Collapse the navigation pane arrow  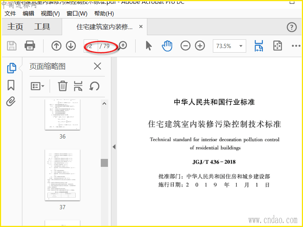tap(114, 147)
